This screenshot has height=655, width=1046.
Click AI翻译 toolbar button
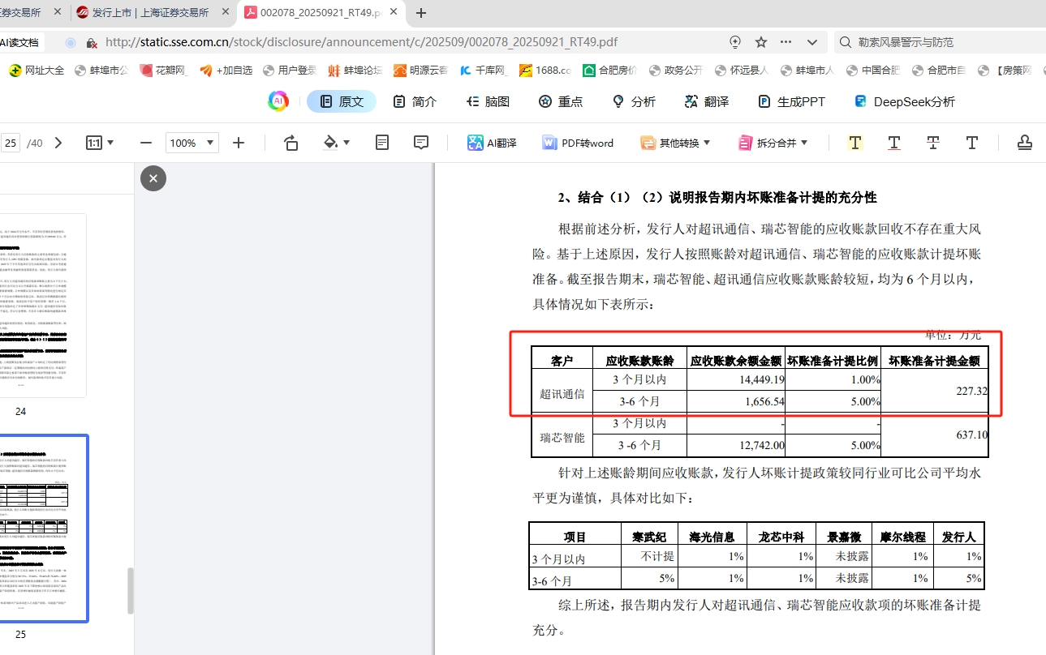tap(492, 143)
